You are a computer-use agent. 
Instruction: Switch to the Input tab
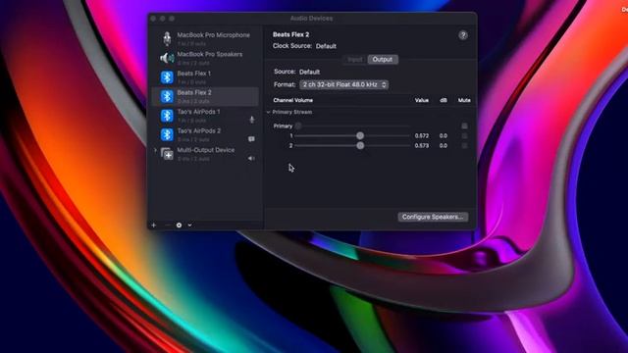[354, 59]
